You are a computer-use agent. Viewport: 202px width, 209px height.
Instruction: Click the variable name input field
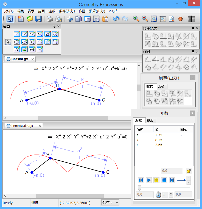click(147, 171)
